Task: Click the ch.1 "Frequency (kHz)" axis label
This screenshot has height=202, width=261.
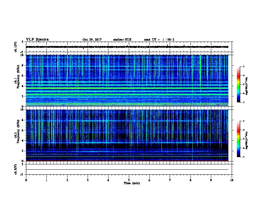Action: click(18, 77)
